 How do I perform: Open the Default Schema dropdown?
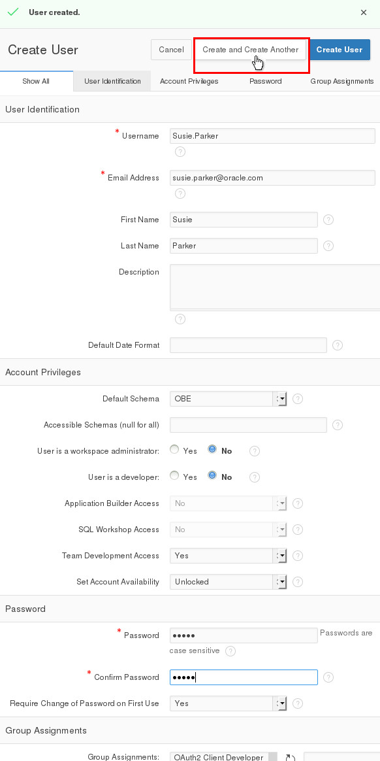pyautogui.click(x=280, y=399)
